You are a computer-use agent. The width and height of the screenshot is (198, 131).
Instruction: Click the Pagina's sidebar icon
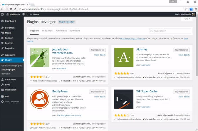click(x=2, y=38)
